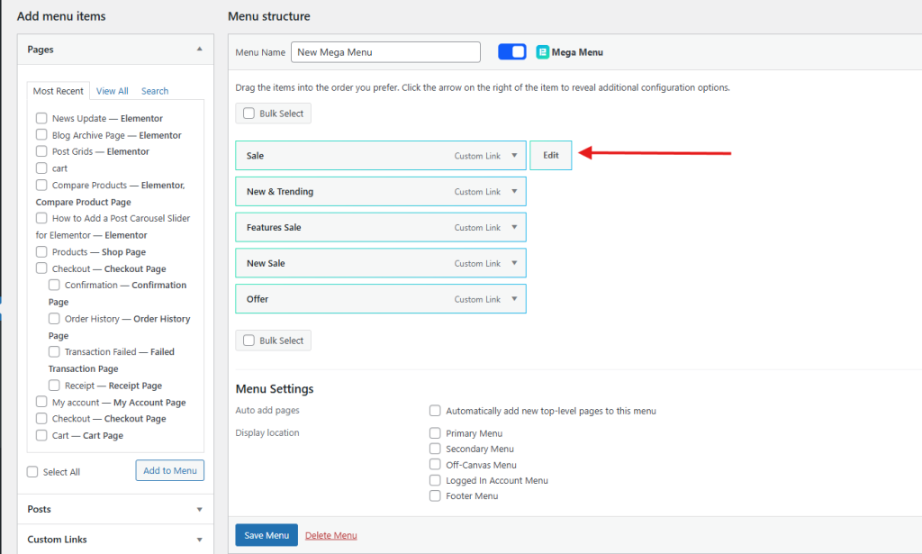Check the top Bulk Select box
This screenshot has height=554, width=922.
point(249,114)
